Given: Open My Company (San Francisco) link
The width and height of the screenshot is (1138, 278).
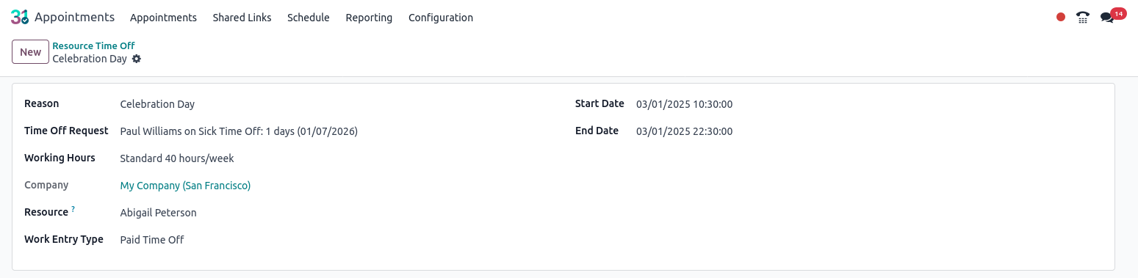Looking at the screenshot, I should (185, 186).
